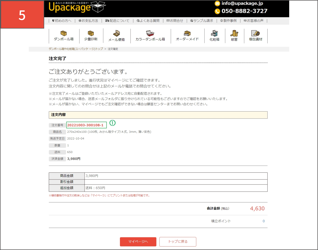Click the 梱包資材 packing tape icon
Screen dimensions: 318x250
(255, 33)
